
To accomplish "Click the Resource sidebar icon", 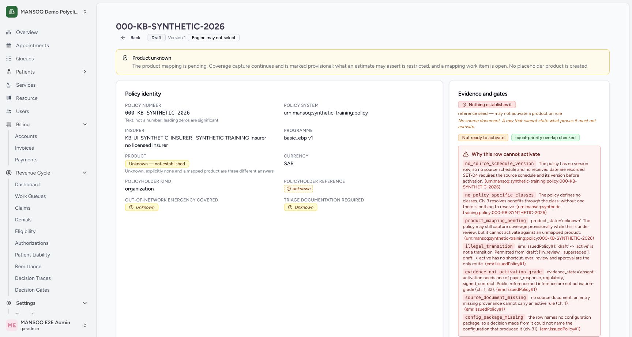I will click(9, 98).
